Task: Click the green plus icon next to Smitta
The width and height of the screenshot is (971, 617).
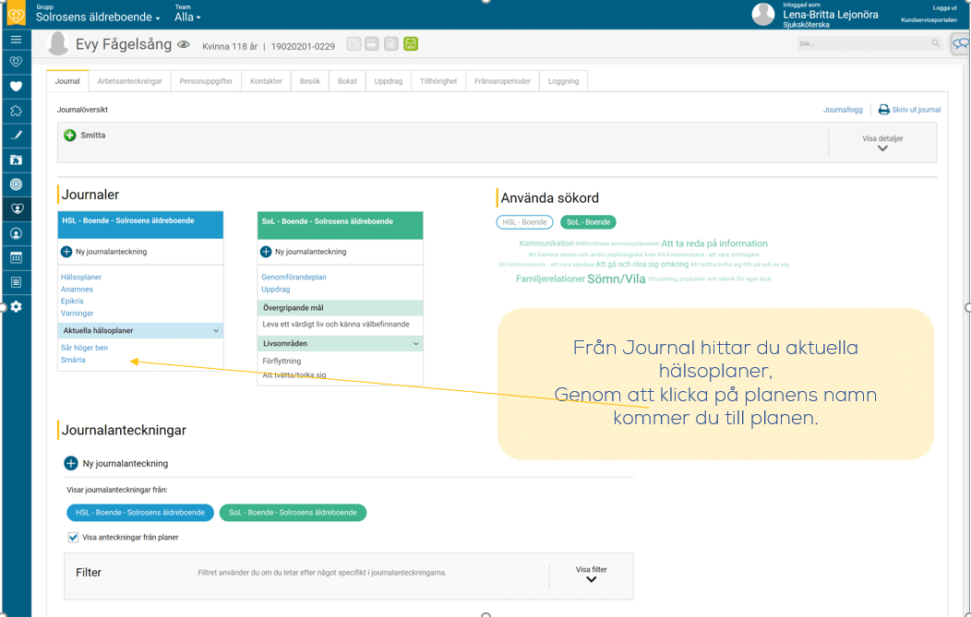Action: pos(70,136)
